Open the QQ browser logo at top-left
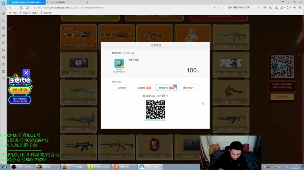The width and height of the screenshot is (304, 170). tap(3, 3)
